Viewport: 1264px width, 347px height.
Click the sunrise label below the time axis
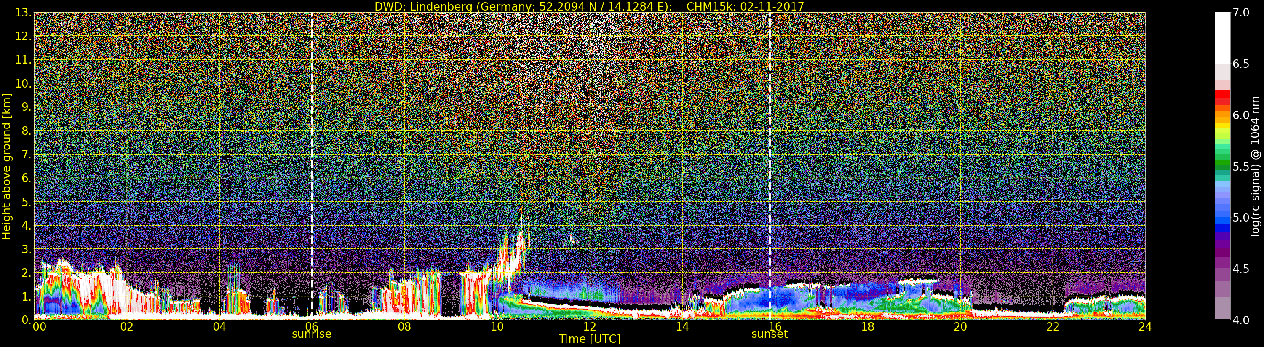[x=312, y=334]
